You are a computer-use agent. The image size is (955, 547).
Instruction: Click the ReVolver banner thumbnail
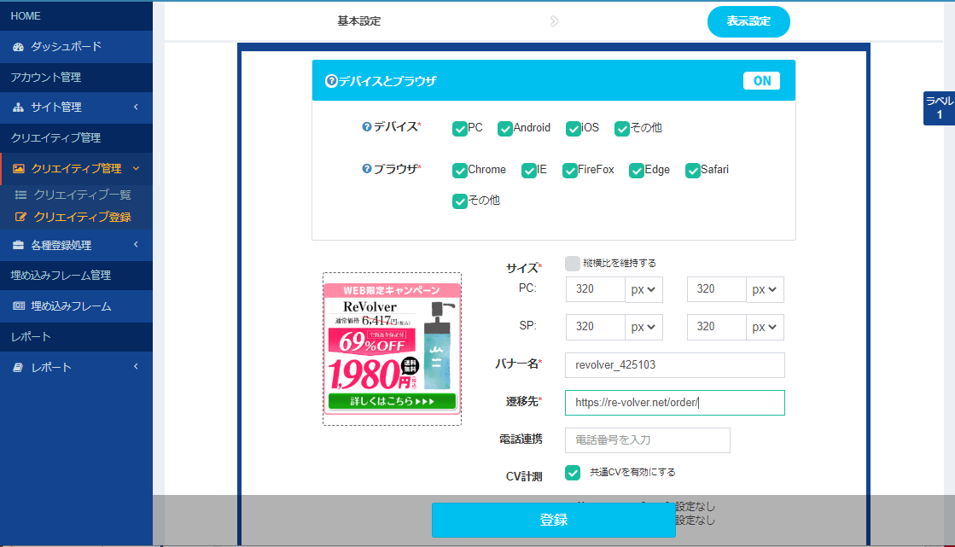pyautogui.click(x=393, y=349)
